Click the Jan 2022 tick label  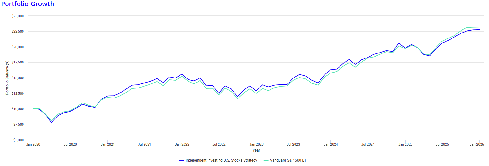(x=182, y=145)
